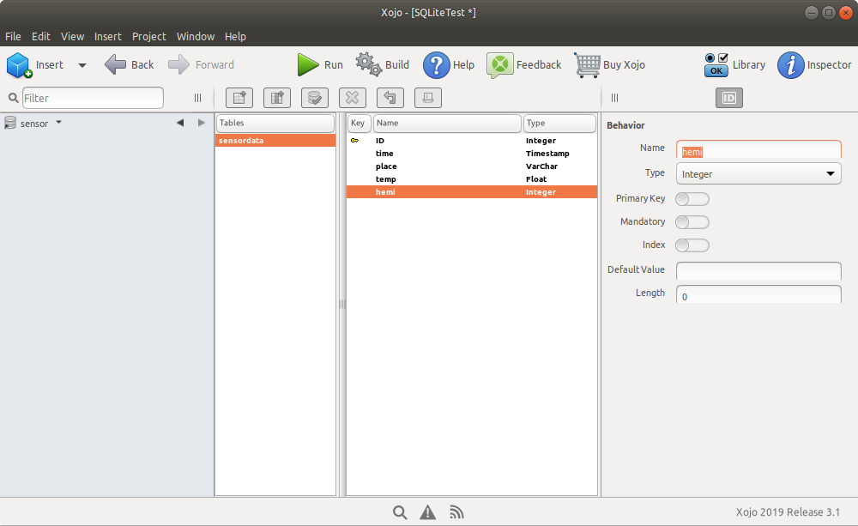Select the temp column row

472,179
